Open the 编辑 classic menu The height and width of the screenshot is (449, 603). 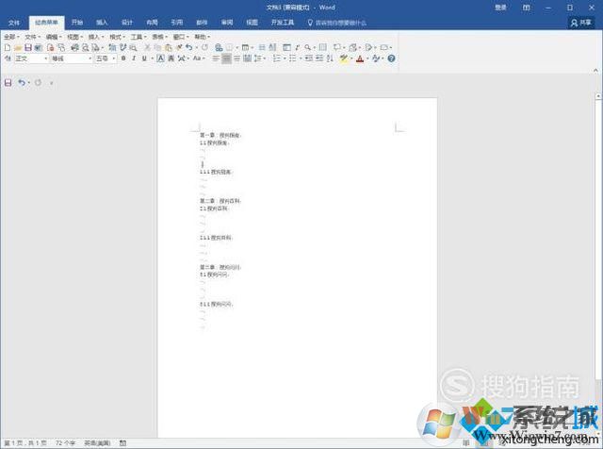(54, 37)
